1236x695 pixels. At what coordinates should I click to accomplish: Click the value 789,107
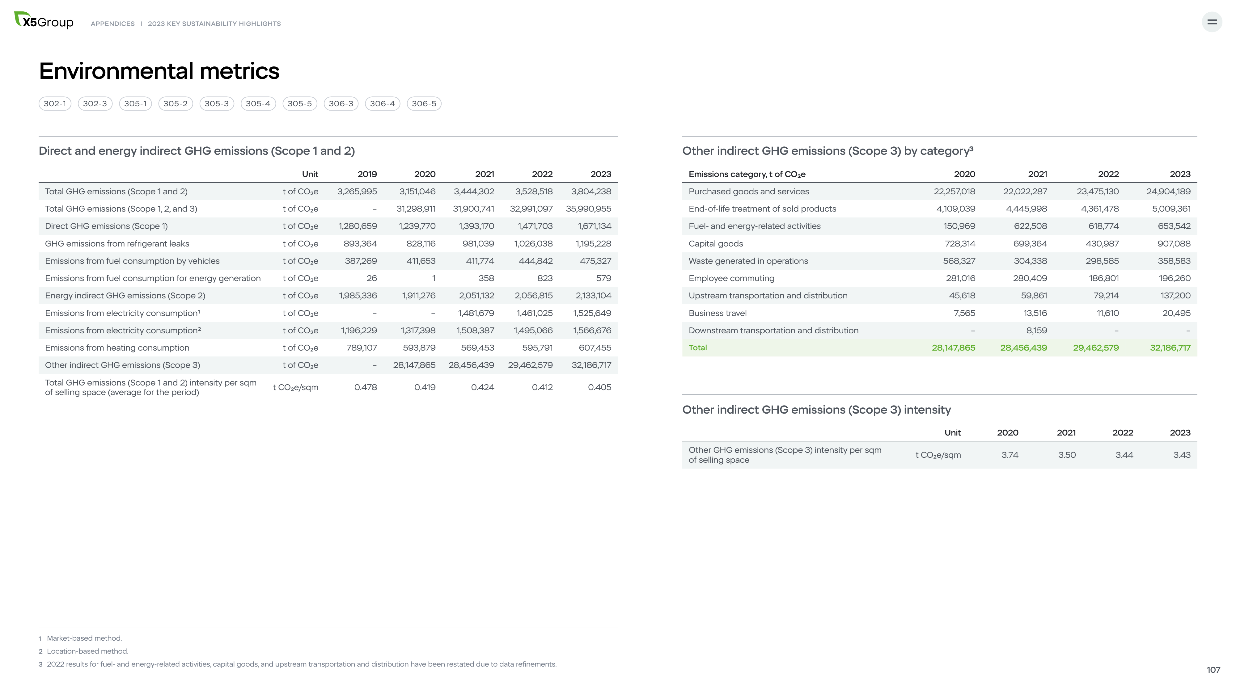coord(362,348)
